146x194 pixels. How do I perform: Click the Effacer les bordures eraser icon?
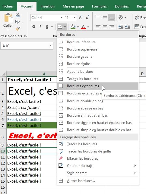[x=61, y=159]
